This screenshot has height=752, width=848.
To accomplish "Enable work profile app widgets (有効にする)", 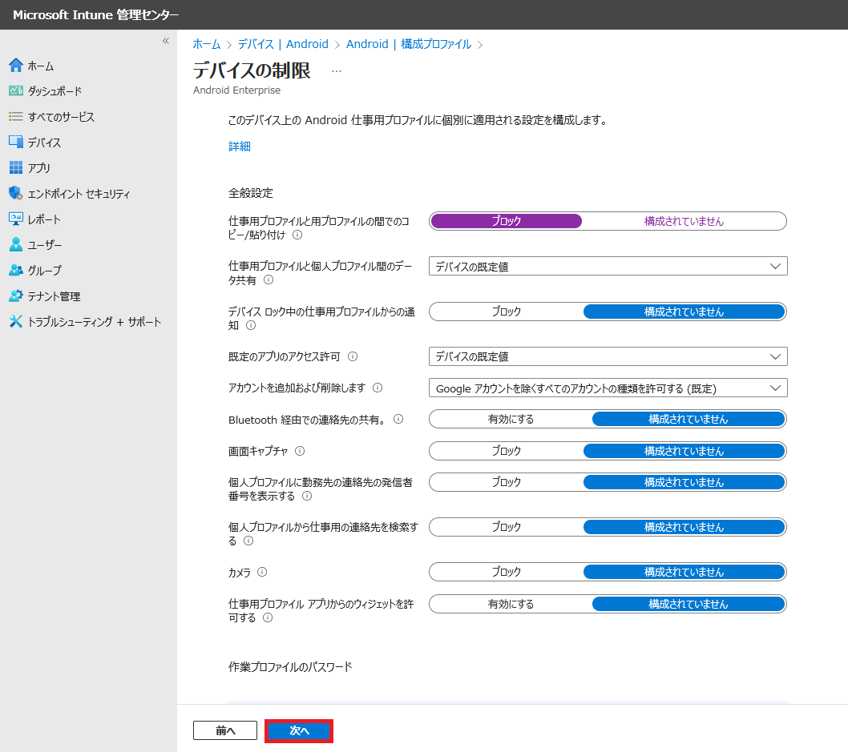I will point(511,604).
